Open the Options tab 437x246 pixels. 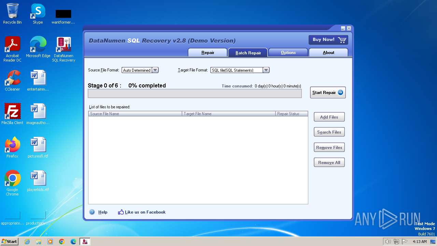(288, 53)
